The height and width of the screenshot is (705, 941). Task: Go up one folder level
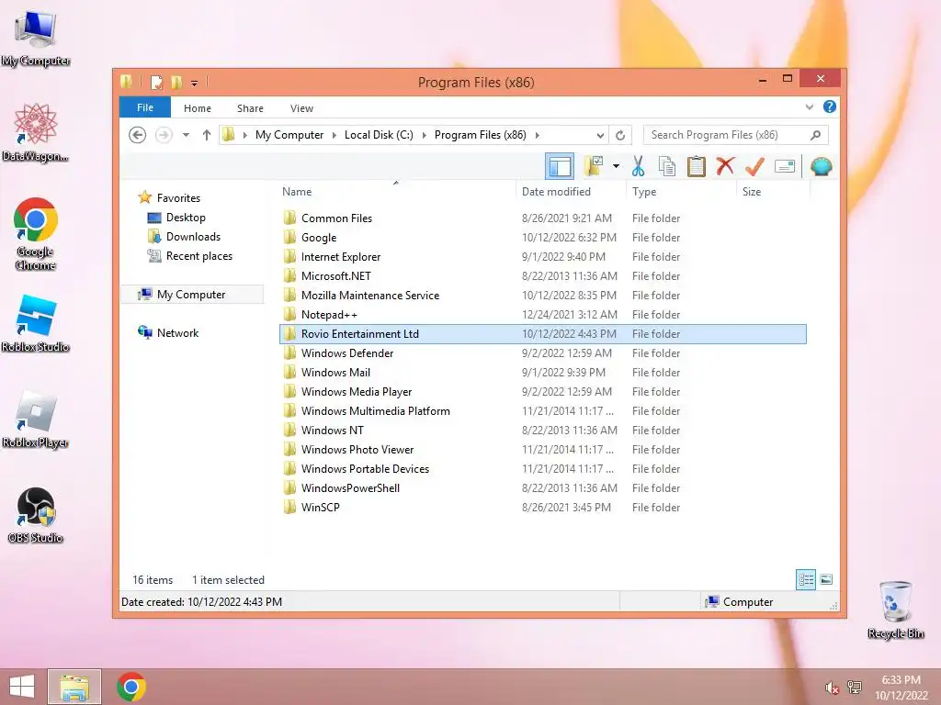(x=207, y=135)
